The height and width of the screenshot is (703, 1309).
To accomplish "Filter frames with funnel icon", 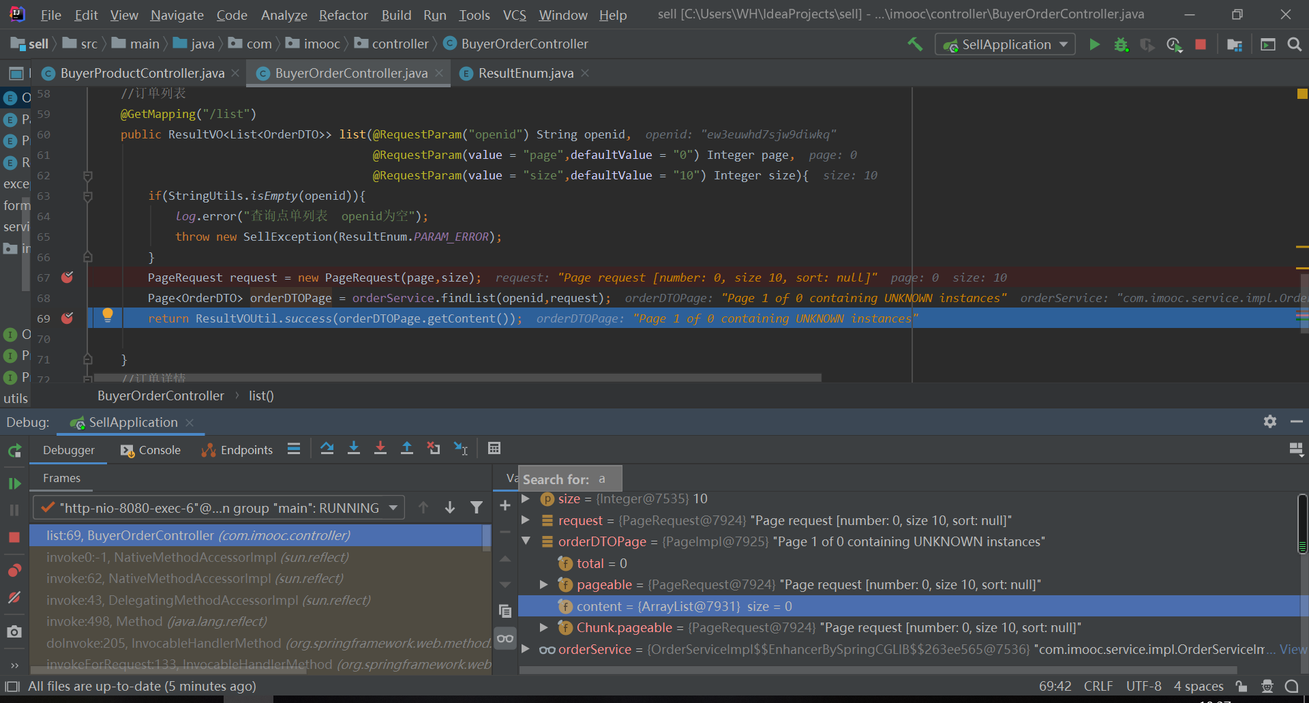I will pos(477,507).
